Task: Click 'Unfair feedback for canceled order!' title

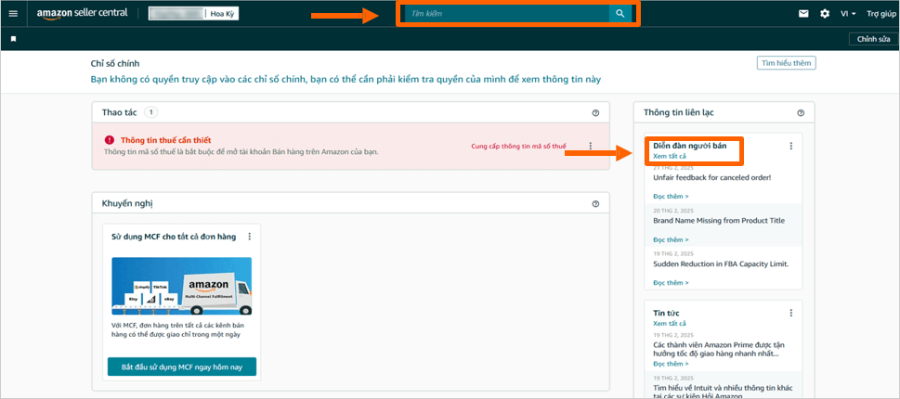Action: (x=711, y=178)
